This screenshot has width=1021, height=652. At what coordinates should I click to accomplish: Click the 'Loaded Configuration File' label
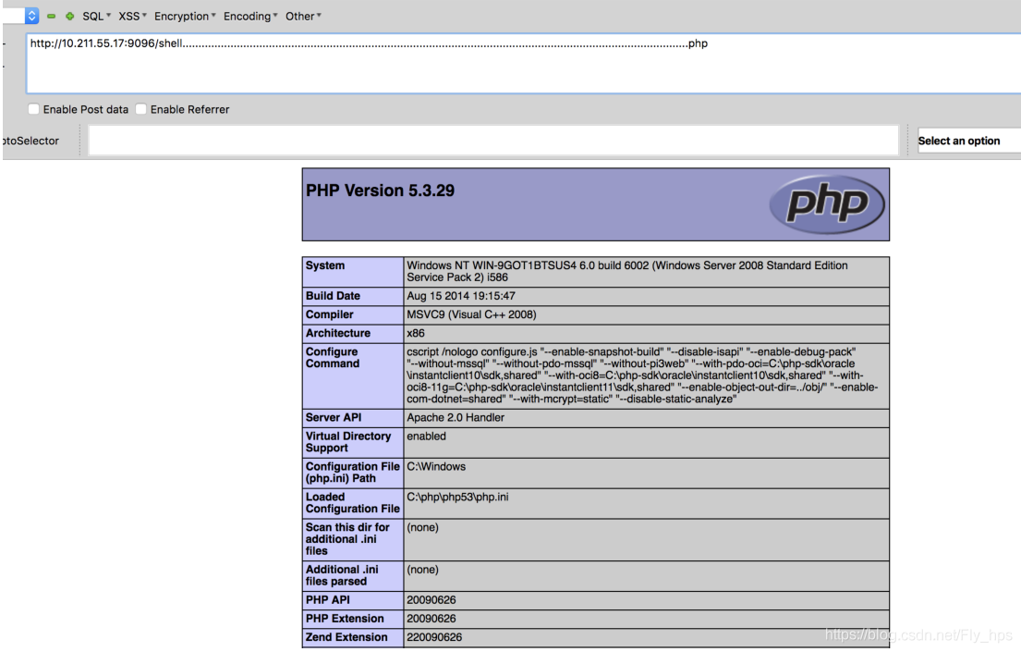353,503
